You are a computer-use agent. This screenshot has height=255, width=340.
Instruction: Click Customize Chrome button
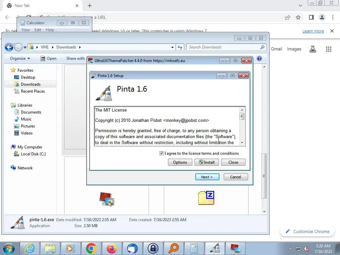[308, 231]
